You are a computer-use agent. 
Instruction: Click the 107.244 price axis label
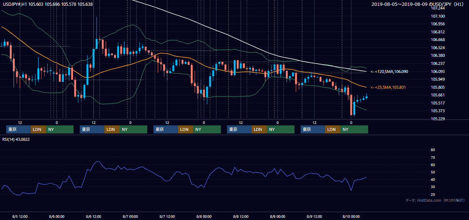pos(438,8)
